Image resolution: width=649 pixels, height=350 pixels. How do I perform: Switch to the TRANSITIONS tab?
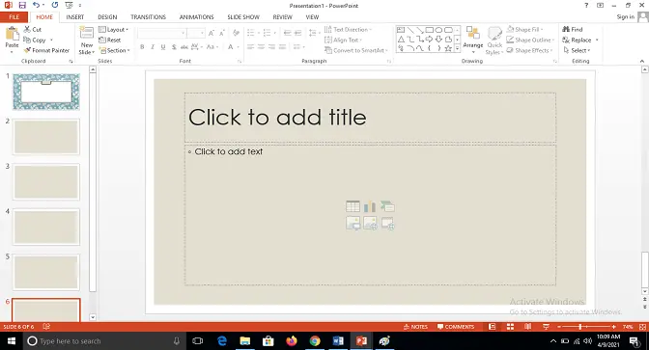[148, 17]
